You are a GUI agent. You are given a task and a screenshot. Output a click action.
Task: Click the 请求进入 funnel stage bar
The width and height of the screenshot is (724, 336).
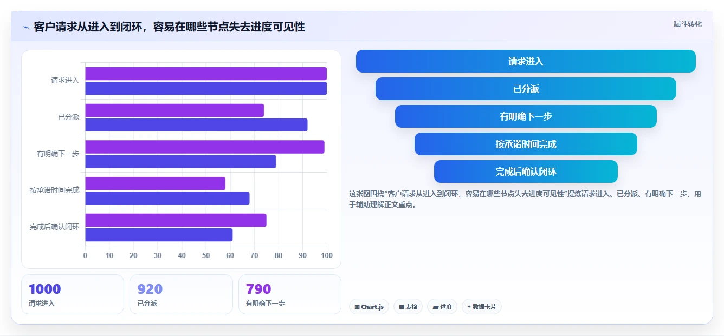point(526,61)
